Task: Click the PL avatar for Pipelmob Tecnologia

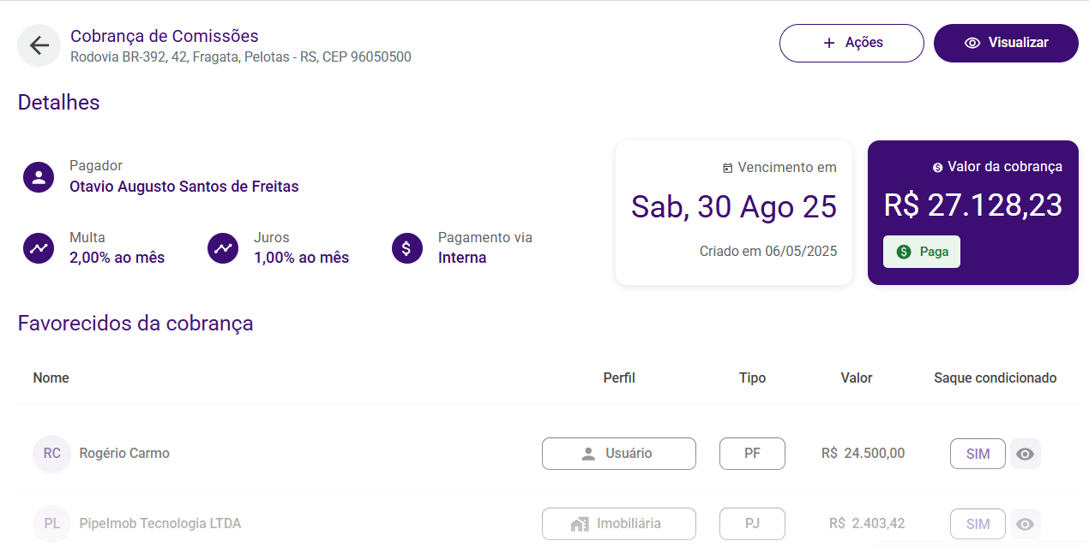Action: click(51, 524)
